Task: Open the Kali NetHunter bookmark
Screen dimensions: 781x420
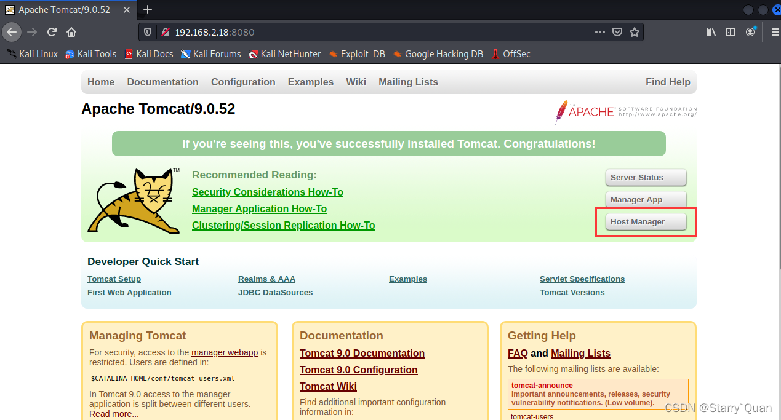Action: click(284, 54)
